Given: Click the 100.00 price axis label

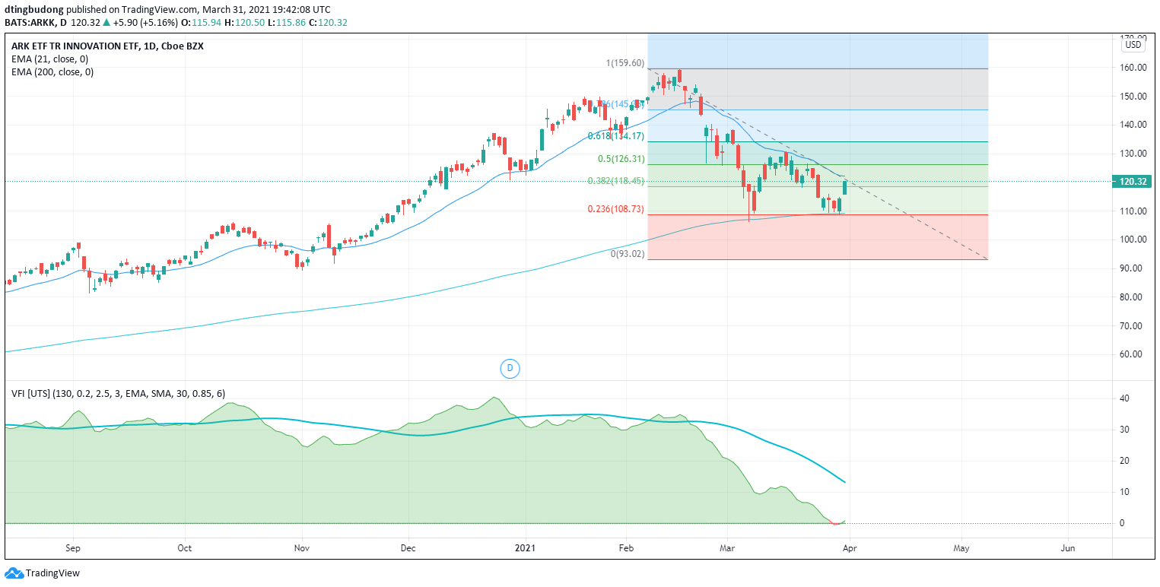Looking at the screenshot, I should pyautogui.click(x=1134, y=240).
